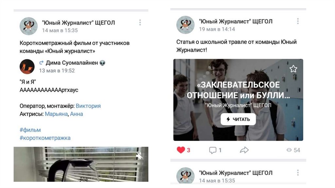Open the Виктория profile link
The height and width of the screenshot is (188, 335).
pyautogui.click(x=88, y=106)
